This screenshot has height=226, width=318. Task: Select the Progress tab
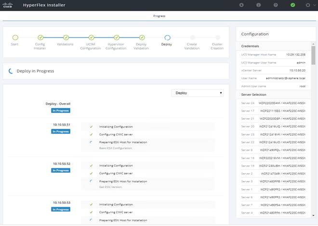[159, 16]
